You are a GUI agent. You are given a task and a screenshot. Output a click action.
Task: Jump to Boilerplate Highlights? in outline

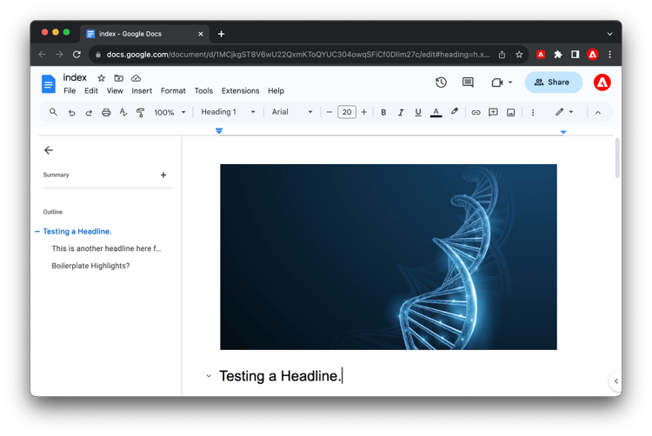tap(90, 266)
